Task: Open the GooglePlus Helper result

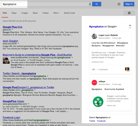Action: coord(14,101)
